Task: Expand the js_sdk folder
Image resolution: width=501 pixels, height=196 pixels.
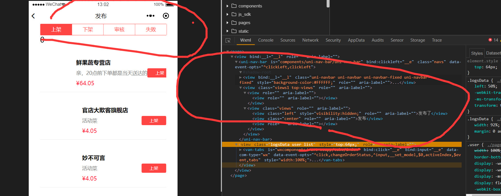Action: (x=227, y=14)
